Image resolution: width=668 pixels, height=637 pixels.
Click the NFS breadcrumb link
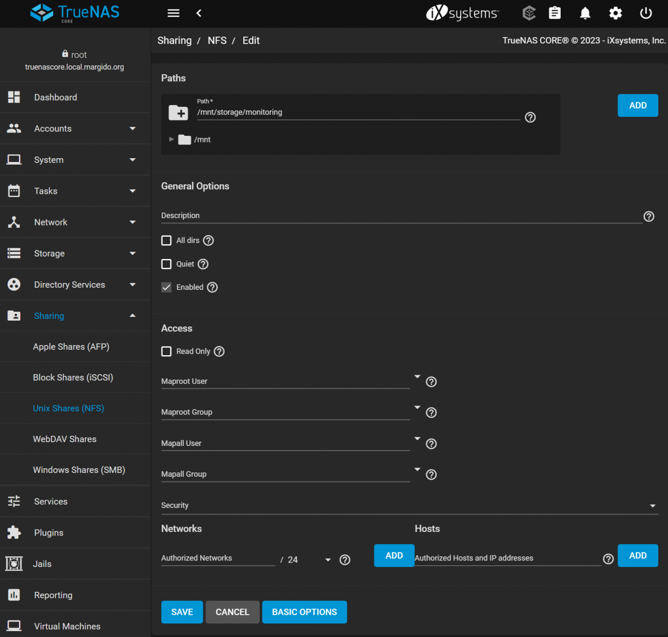point(217,40)
